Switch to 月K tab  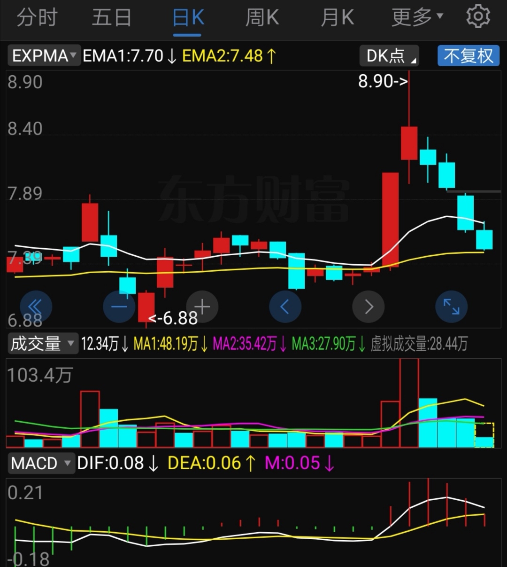(x=337, y=18)
